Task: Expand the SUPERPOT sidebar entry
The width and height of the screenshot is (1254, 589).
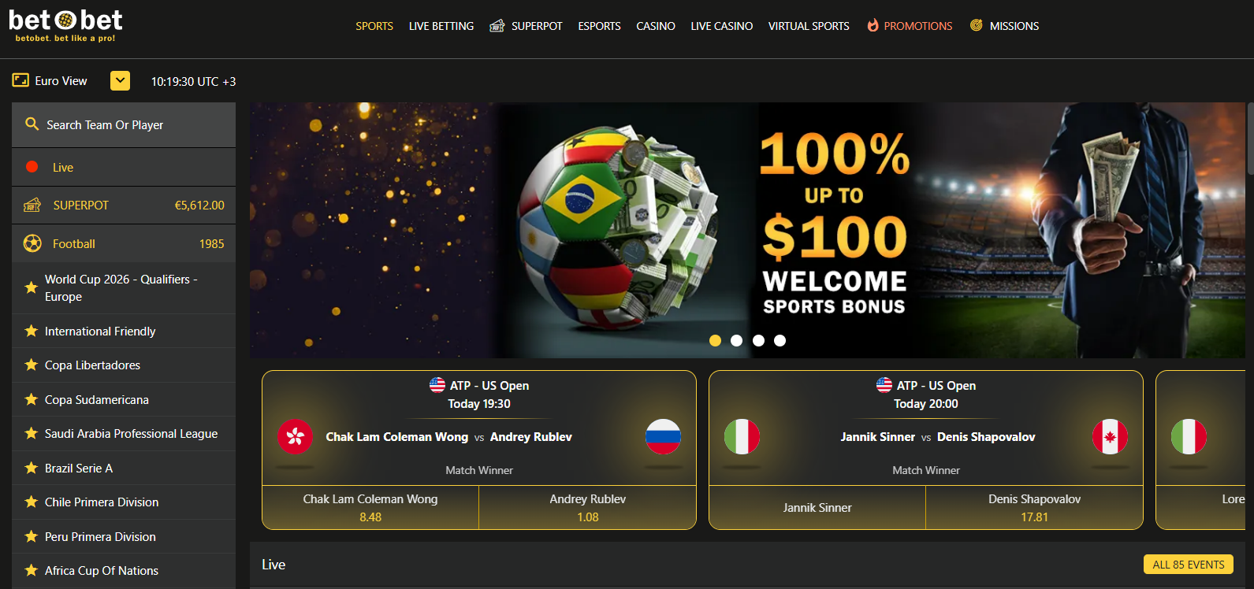Action: (124, 205)
